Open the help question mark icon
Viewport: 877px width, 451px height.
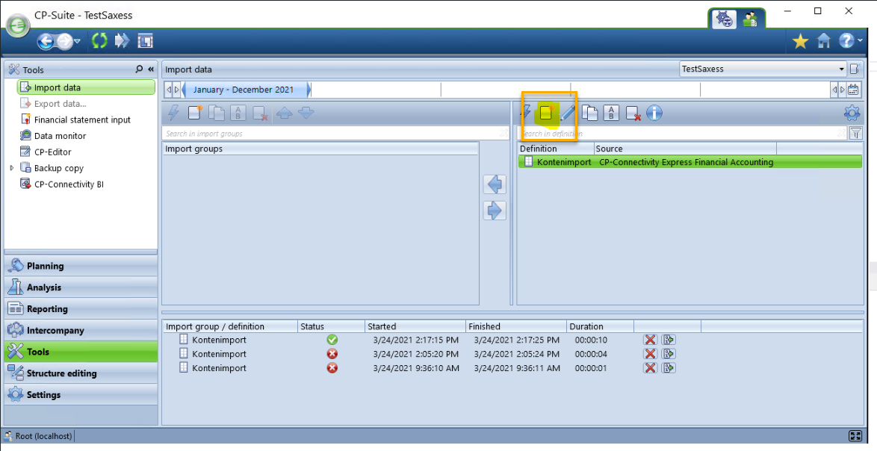(846, 42)
